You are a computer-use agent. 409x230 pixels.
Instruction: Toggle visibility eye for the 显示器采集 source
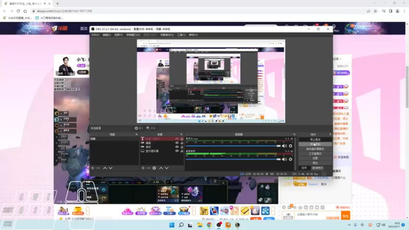point(177,151)
